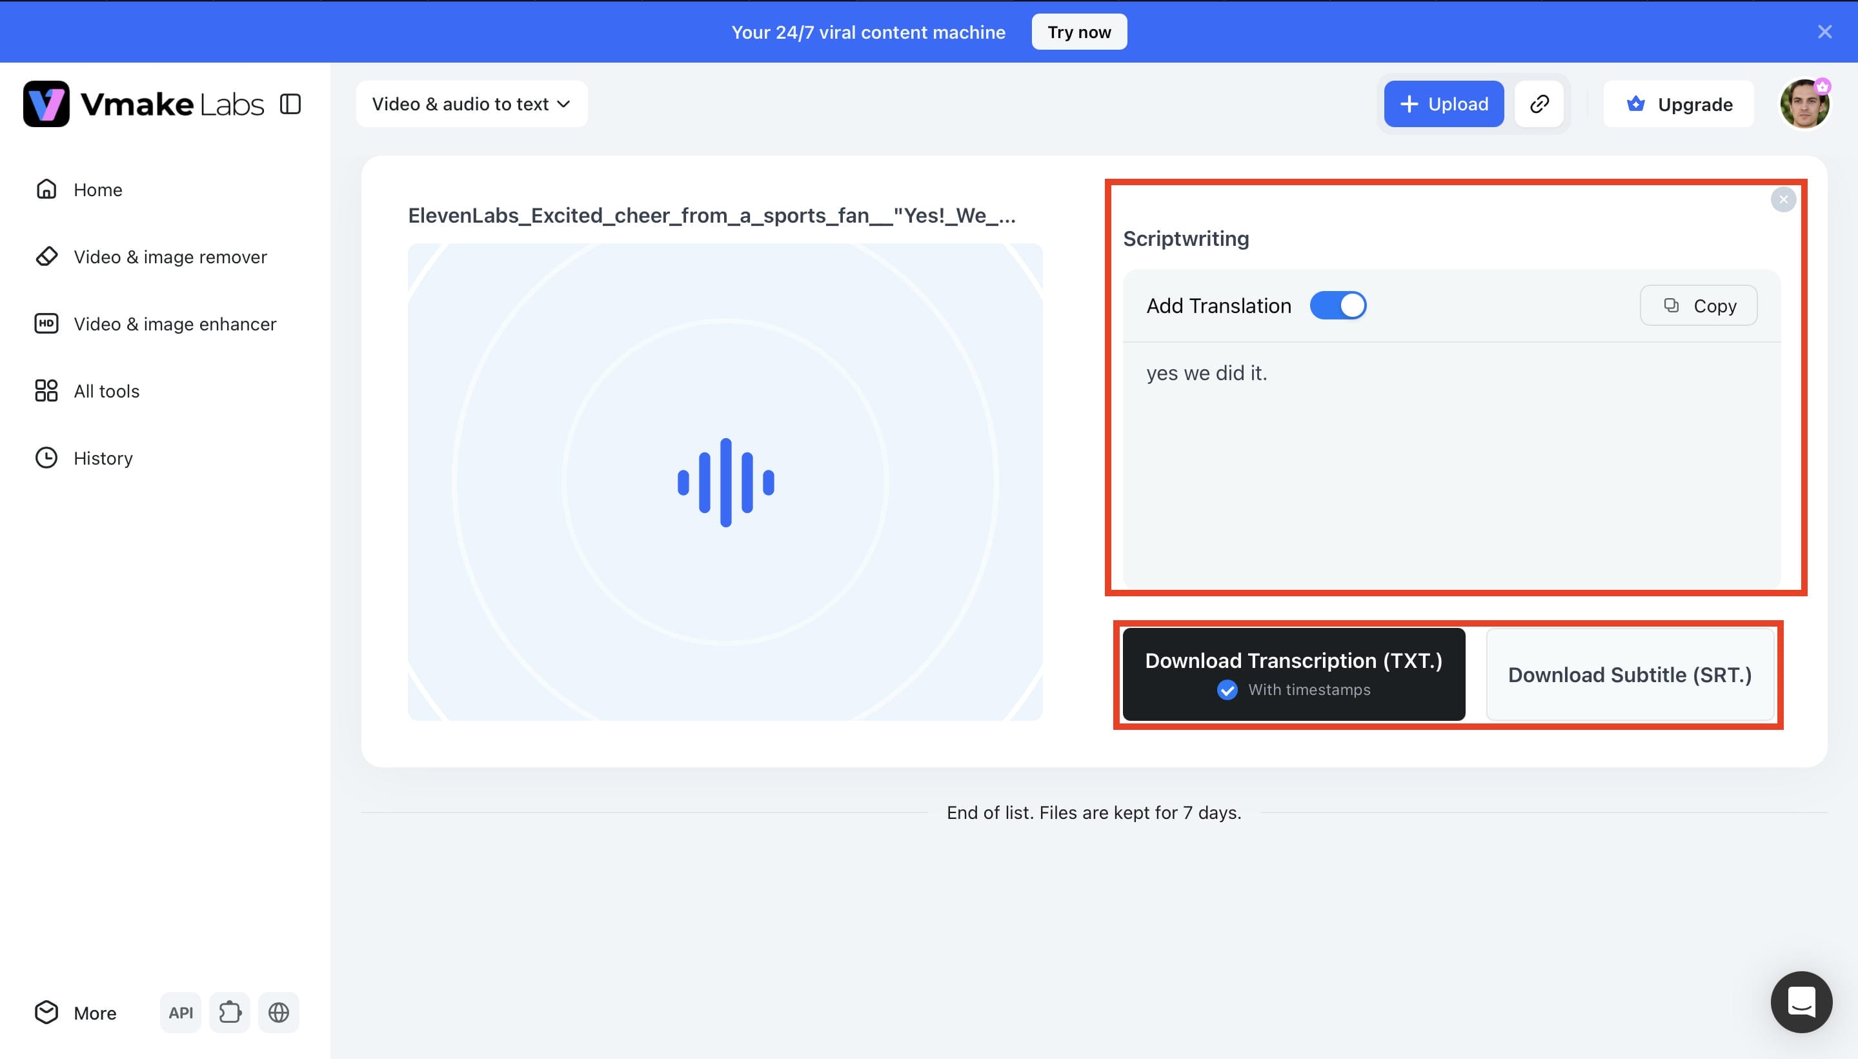Toggle the Add Translation switch
Viewport: 1858px width, 1059px height.
(x=1338, y=305)
